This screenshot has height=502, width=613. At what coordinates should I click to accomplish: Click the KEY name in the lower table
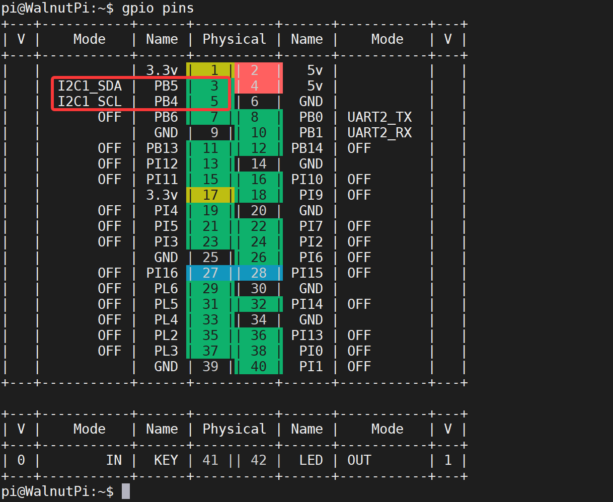[x=166, y=460]
